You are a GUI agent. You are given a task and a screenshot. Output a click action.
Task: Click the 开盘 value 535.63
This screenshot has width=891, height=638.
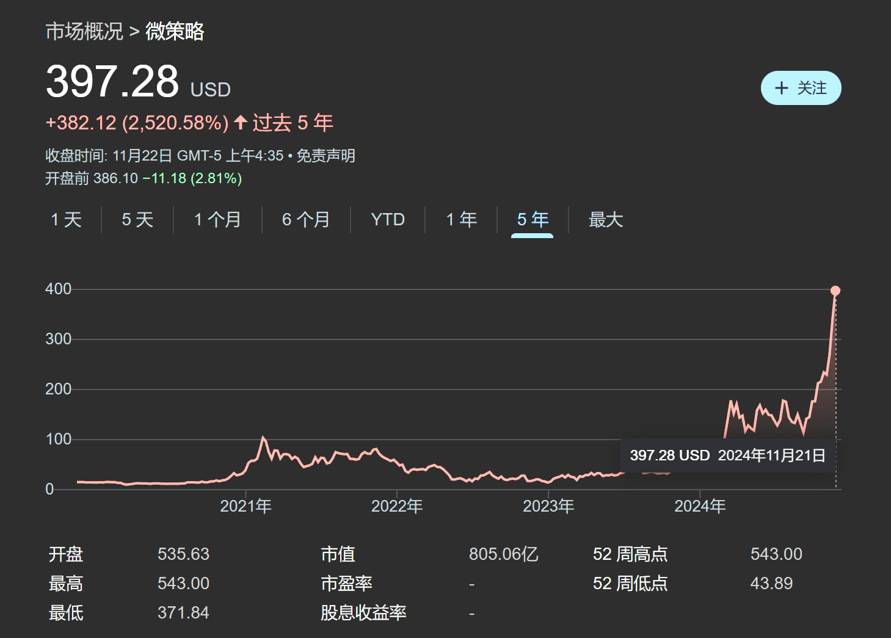click(x=183, y=554)
